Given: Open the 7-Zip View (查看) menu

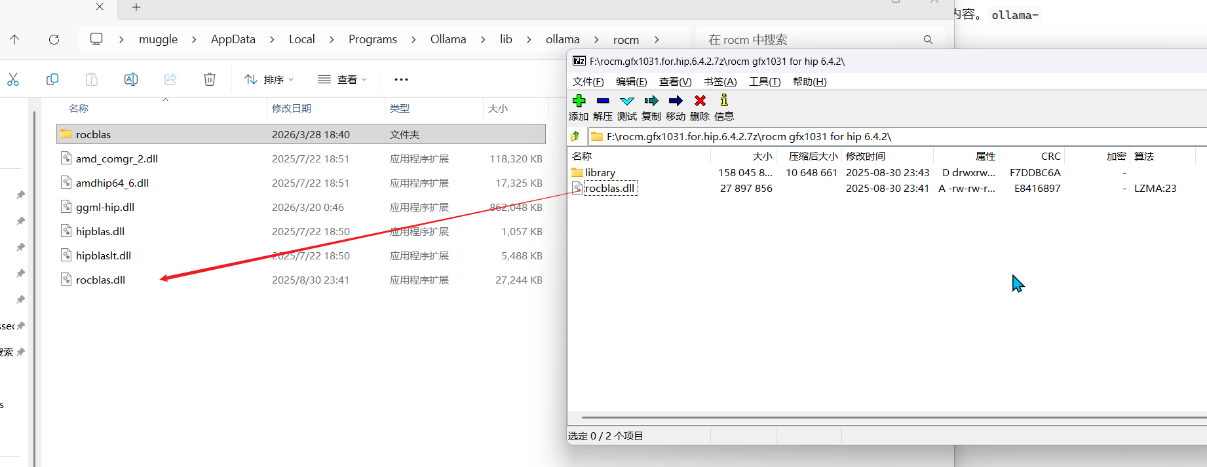Looking at the screenshot, I should [x=675, y=81].
